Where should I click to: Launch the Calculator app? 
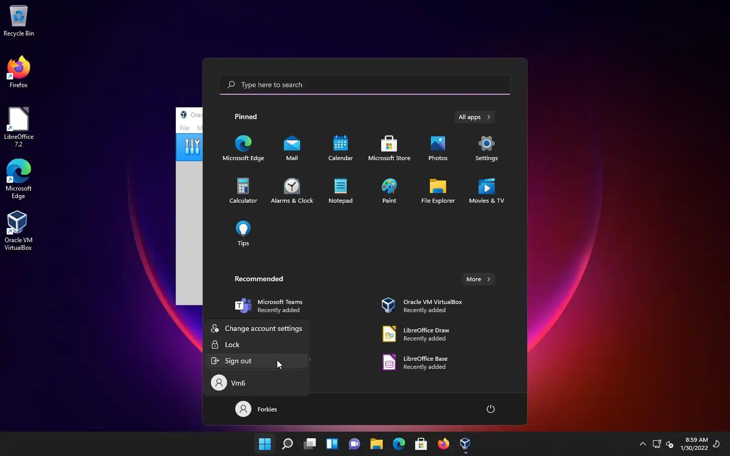(x=243, y=191)
